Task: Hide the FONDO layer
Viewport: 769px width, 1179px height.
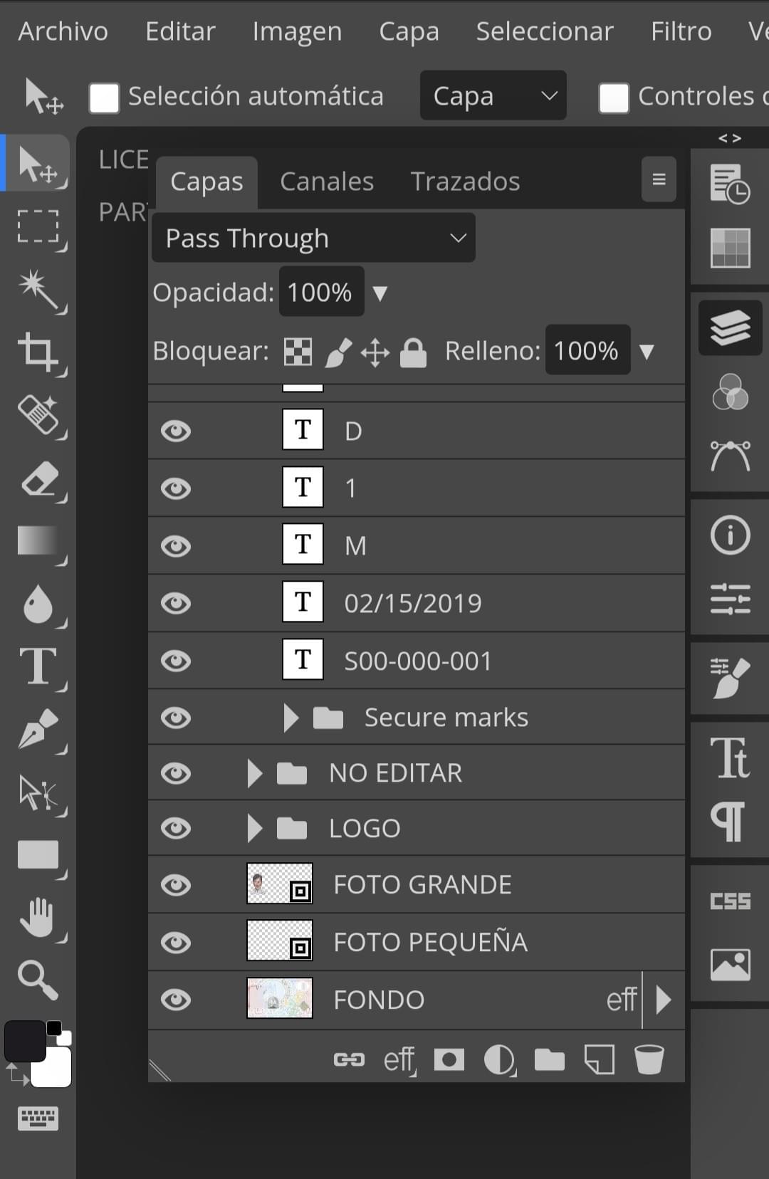Action: tap(175, 1000)
